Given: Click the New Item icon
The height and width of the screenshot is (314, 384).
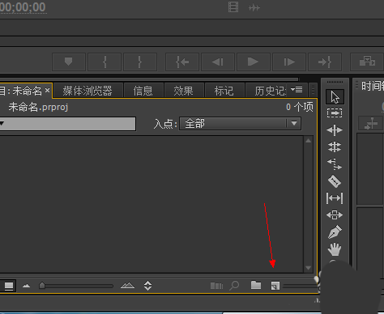Looking at the screenshot, I should [x=275, y=286].
